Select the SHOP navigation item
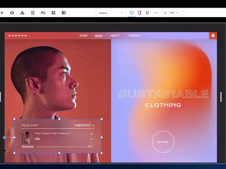 99,35
